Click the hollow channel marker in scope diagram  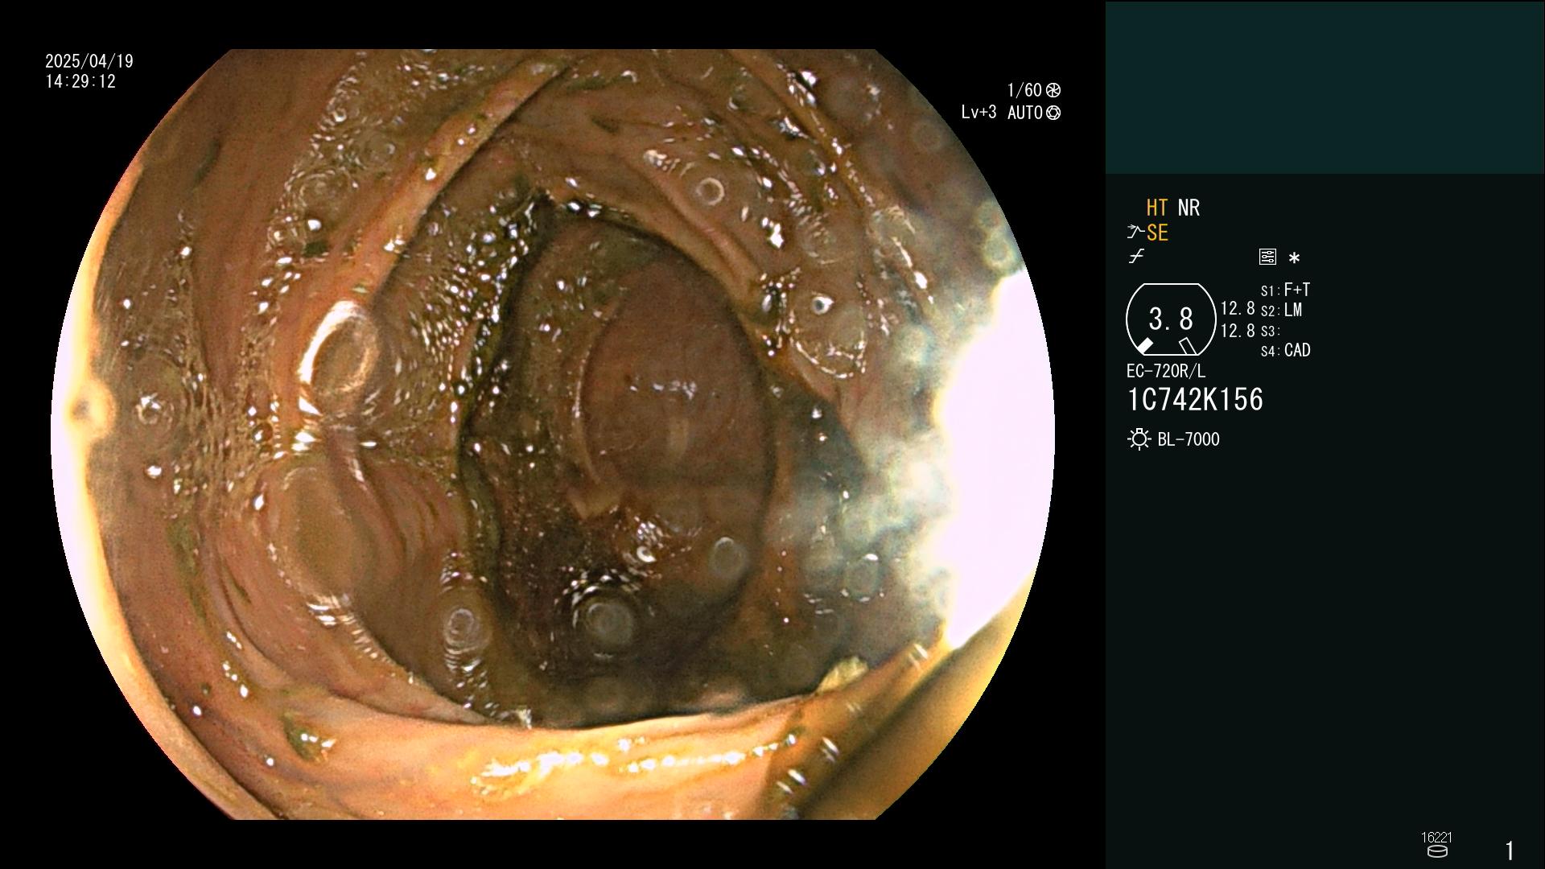pyautogui.click(x=1187, y=346)
